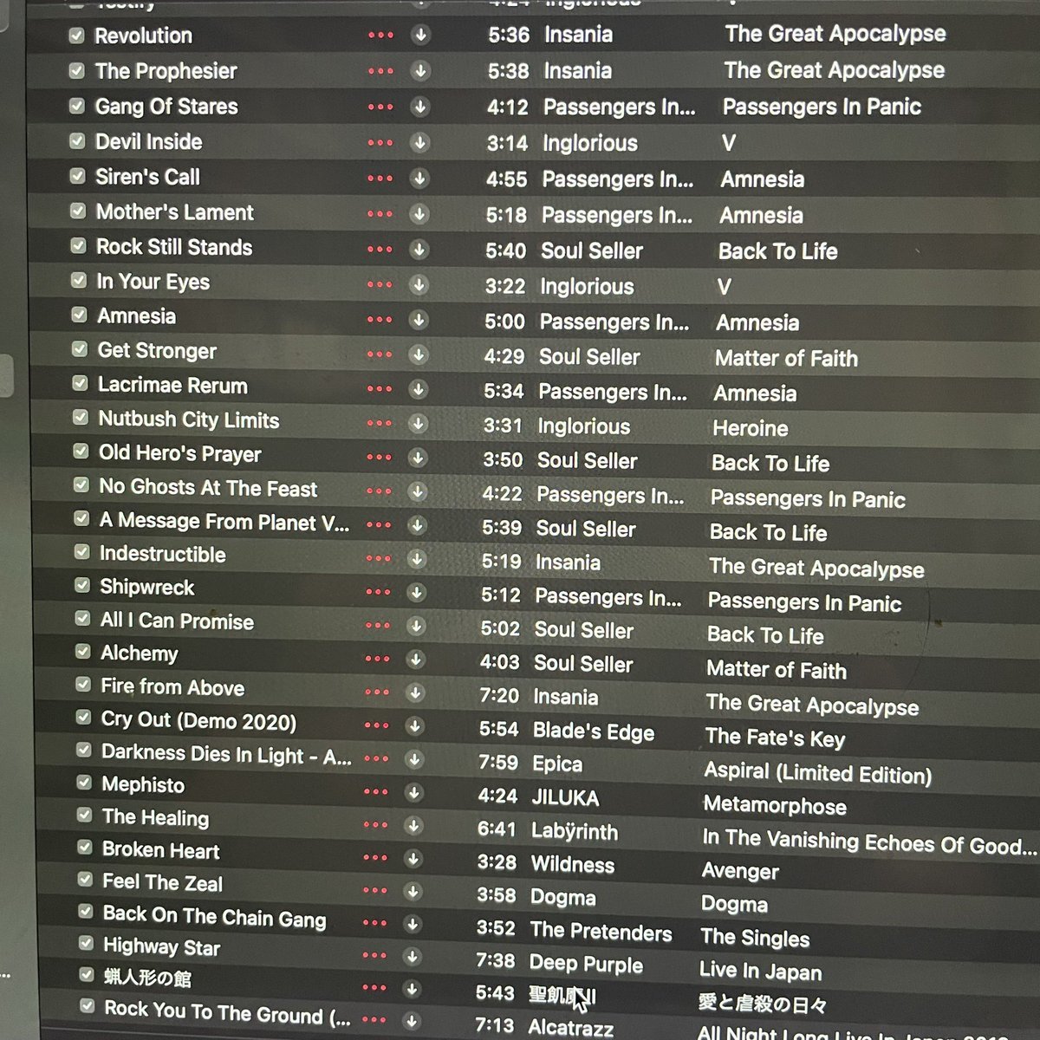Click the song title '蝋人形の館'

(147, 978)
